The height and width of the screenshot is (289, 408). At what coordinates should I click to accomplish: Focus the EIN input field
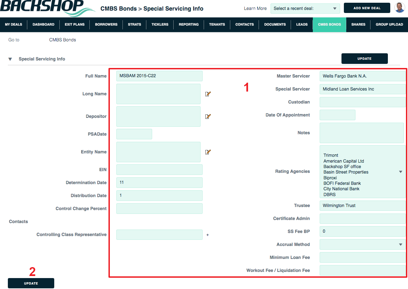click(159, 170)
